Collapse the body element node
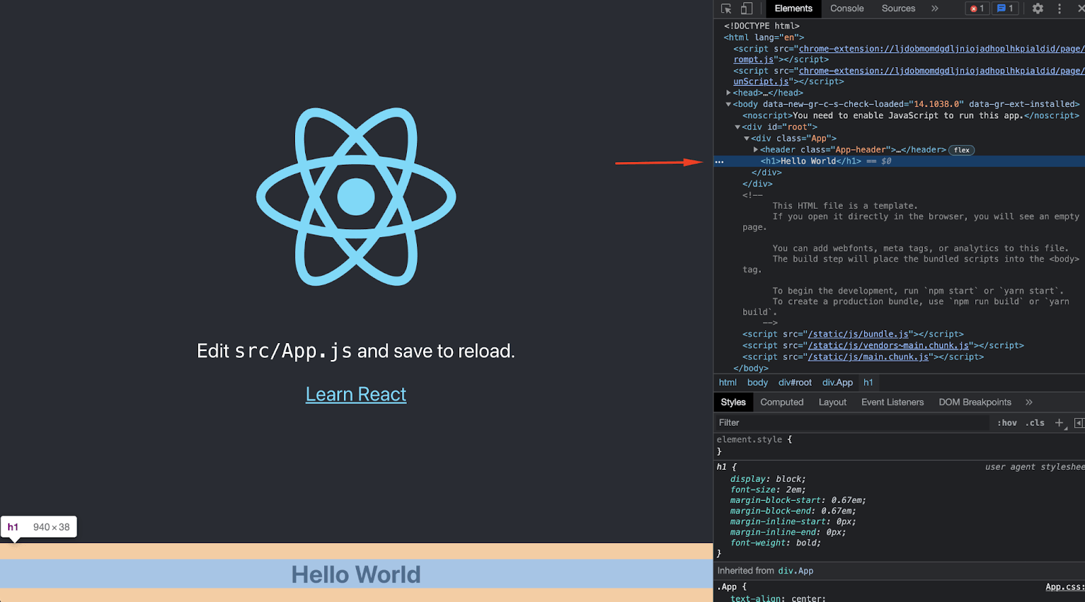 point(728,104)
